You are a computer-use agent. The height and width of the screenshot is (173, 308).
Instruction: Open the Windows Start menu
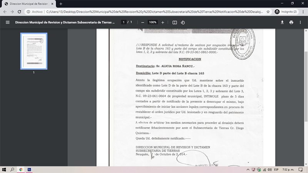[4, 169]
